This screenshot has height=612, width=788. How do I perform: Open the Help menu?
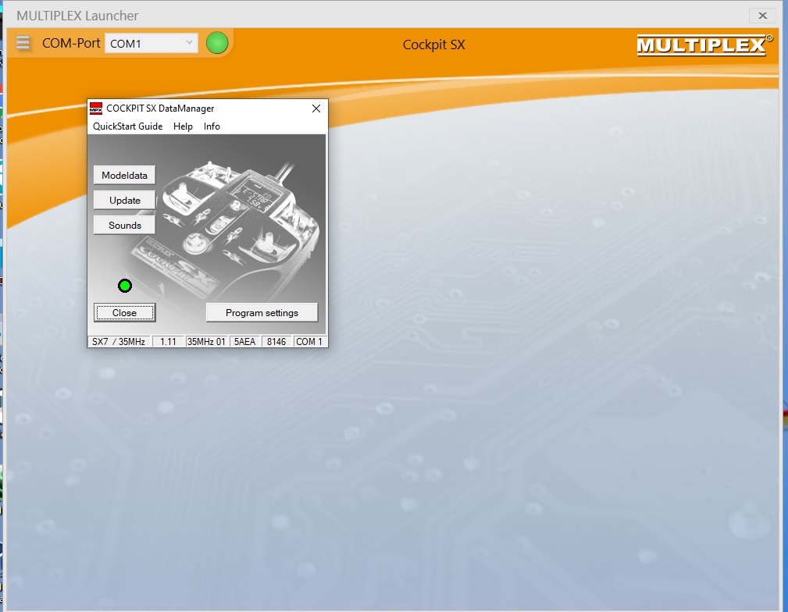(183, 126)
